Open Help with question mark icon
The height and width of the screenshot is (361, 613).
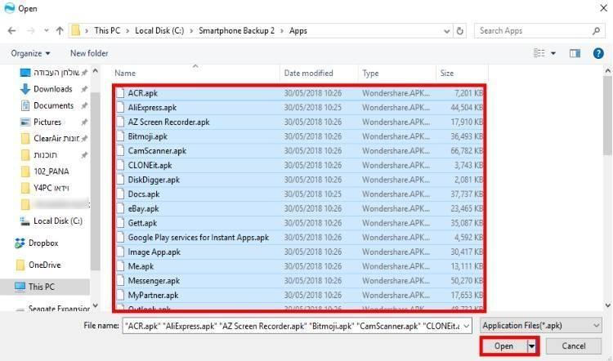598,53
